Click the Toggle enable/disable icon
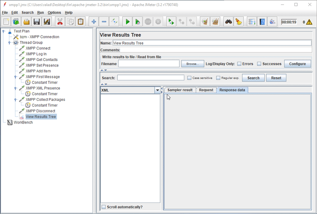Screen dimensions: 317x214 114,22
